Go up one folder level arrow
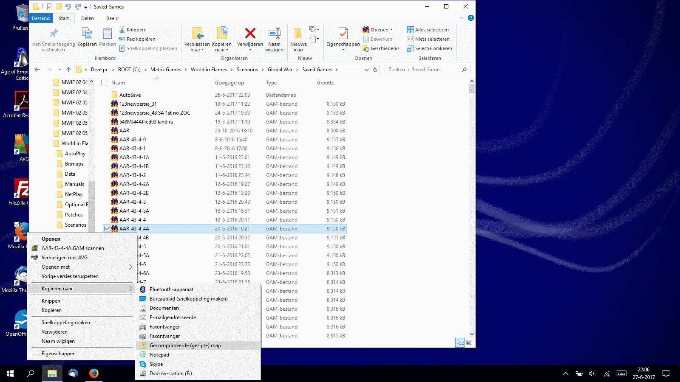This screenshot has height=382, width=680. click(x=68, y=70)
